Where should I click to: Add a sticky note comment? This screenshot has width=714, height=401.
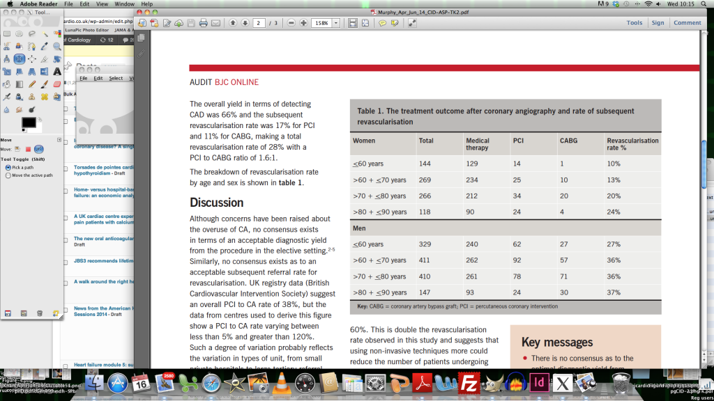[x=382, y=23]
